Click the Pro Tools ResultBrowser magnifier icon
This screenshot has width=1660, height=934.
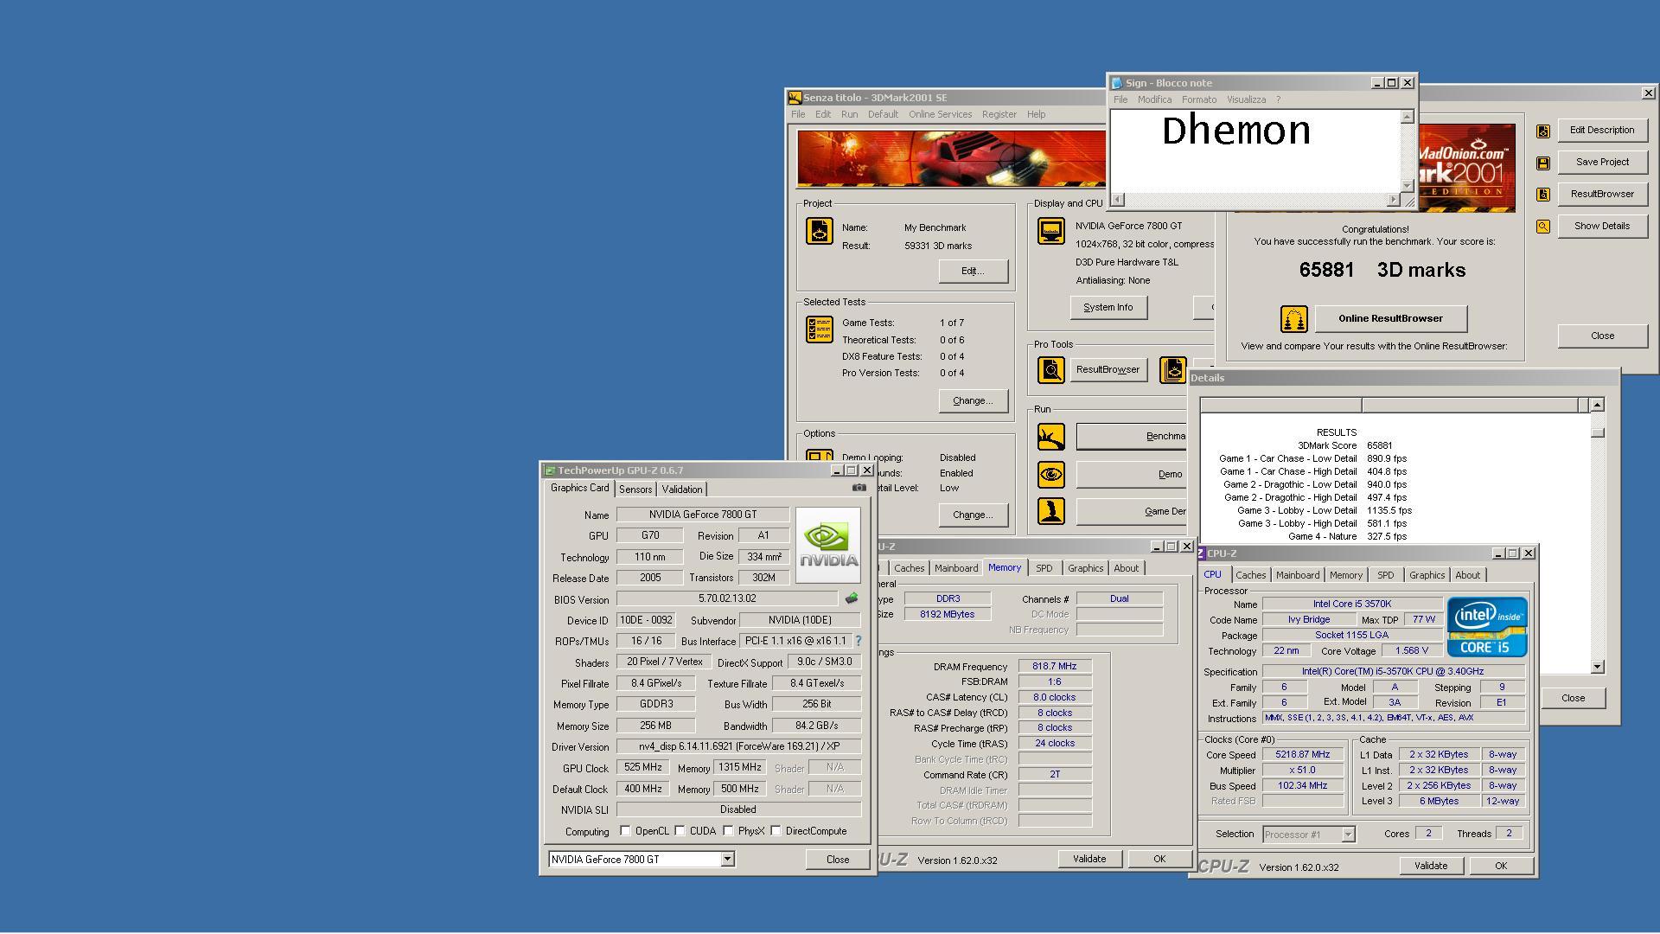(1051, 370)
